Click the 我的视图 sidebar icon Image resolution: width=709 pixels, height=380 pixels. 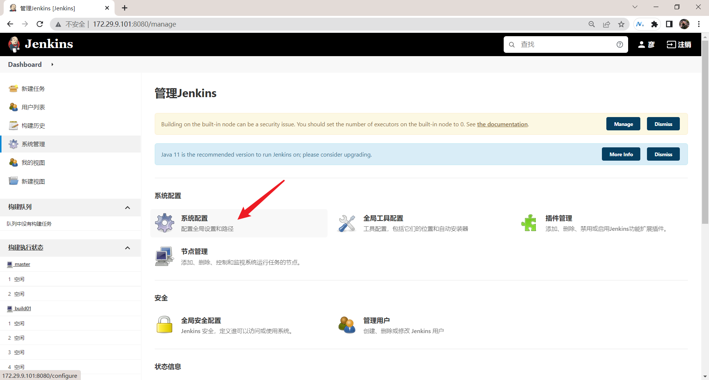(x=13, y=162)
